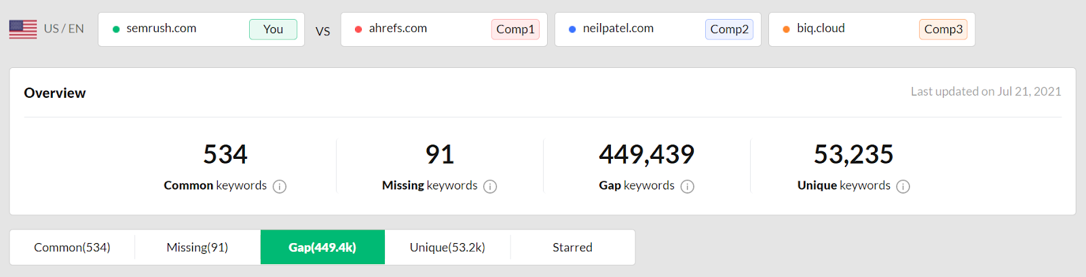Open the Starred tab
Screen dimensions: 1086x277
point(572,247)
